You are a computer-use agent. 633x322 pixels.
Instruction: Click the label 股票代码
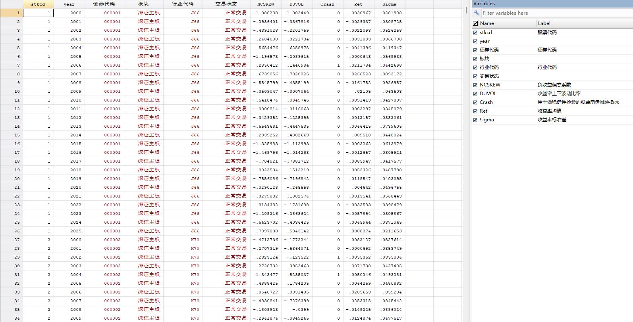pos(547,33)
